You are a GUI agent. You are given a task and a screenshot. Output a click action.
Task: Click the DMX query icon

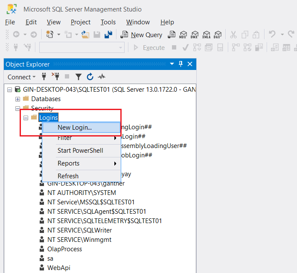click(195, 35)
